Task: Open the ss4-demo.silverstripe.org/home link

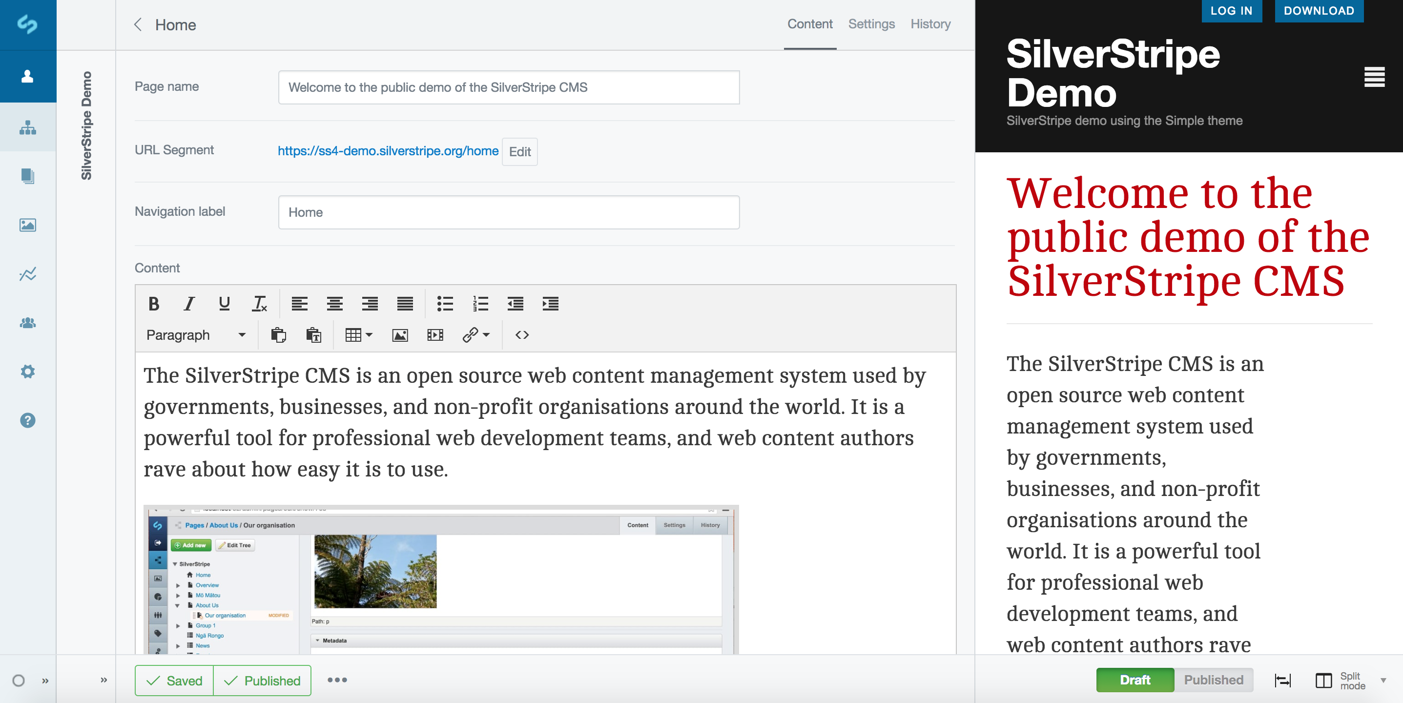Action: coord(388,151)
